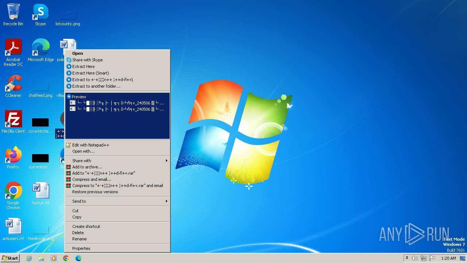
Task: Click the clock showing 1:20 AM
Action: (x=448, y=258)
